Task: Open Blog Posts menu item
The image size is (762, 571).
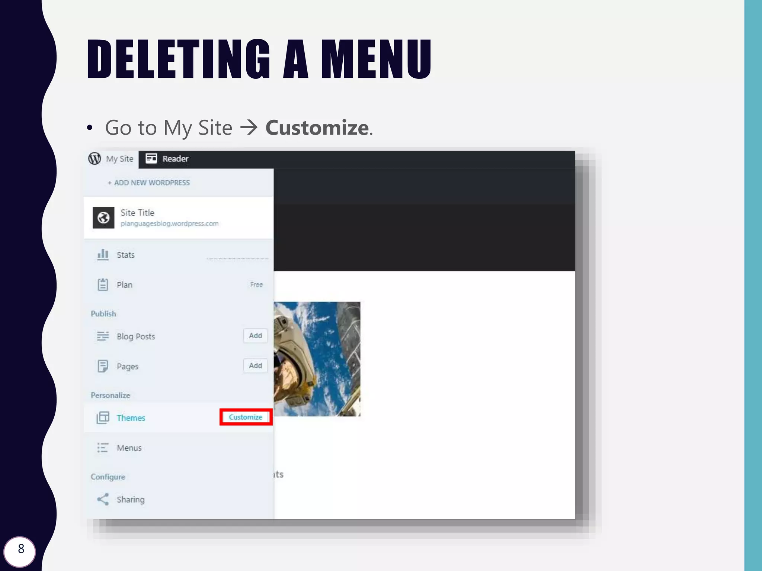Action: (136, 336)
